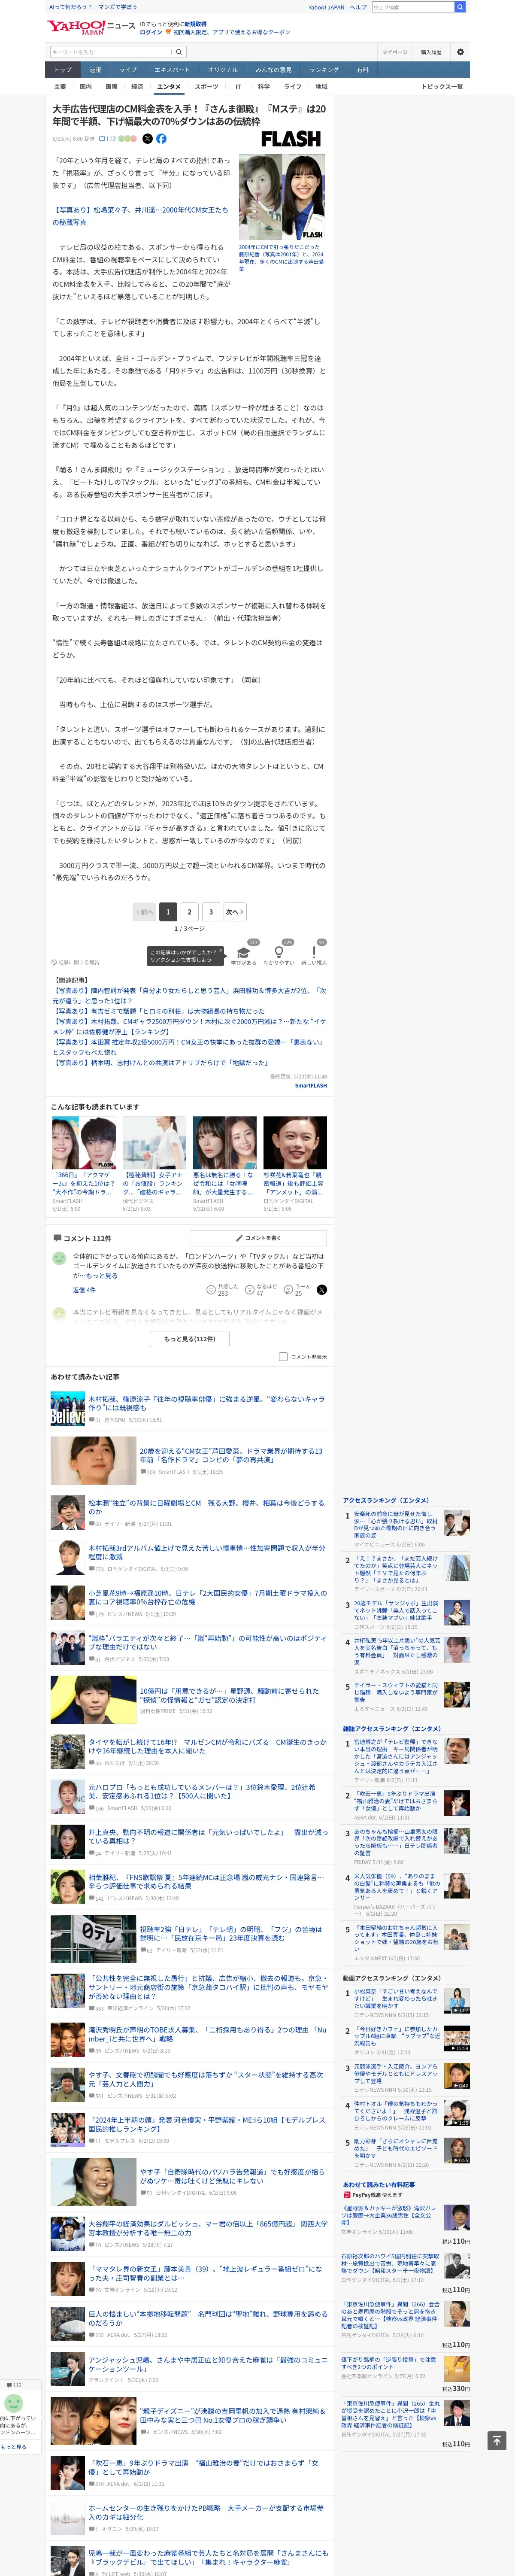Click the 新しい視点 exclamation reaction icon
Viewport: 515px width, 2576px height.
(314, 952)
